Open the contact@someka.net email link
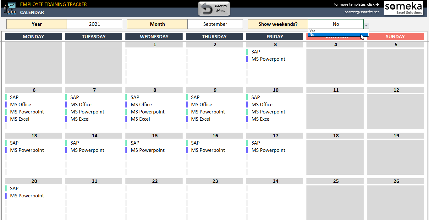Viewport: 429px width, 220px height. coord(362,12)
